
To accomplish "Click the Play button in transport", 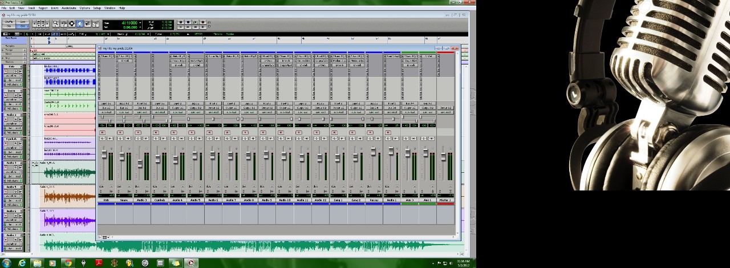I will pos(196,22).
